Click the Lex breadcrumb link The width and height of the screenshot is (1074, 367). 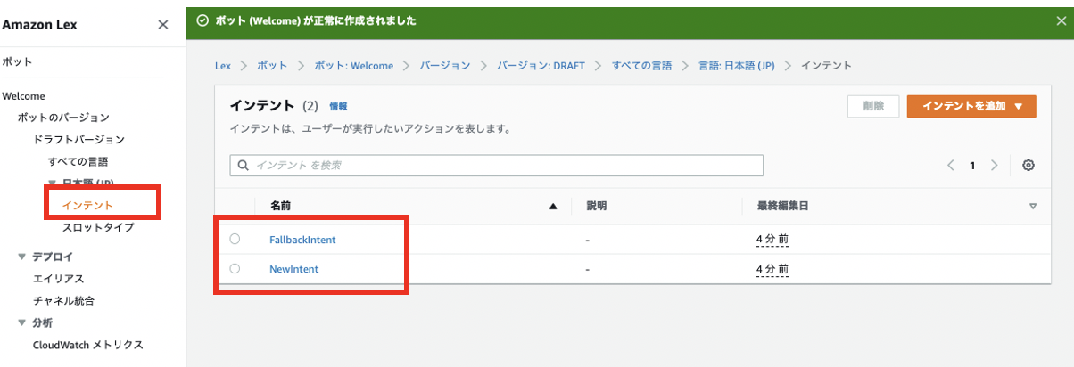tap(223, 66)
